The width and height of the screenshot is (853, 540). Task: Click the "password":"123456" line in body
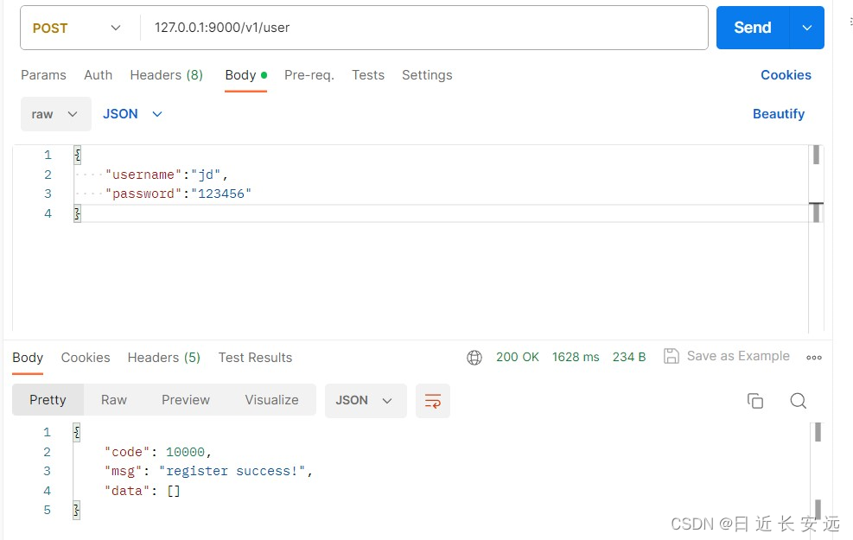(178, 194)
